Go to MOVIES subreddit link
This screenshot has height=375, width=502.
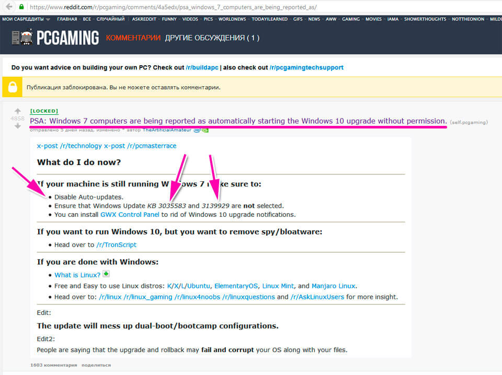373,19
